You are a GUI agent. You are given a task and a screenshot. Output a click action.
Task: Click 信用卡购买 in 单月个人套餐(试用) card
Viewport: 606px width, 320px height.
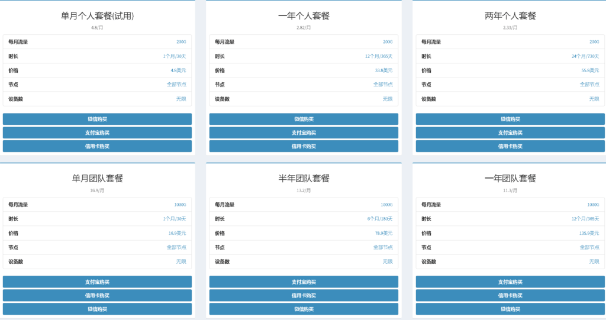tap(97, 146)
